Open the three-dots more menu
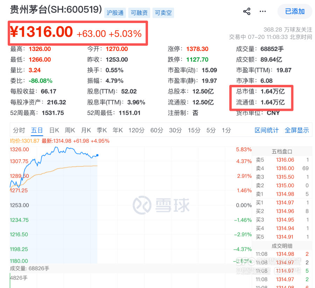 [262, 12]
